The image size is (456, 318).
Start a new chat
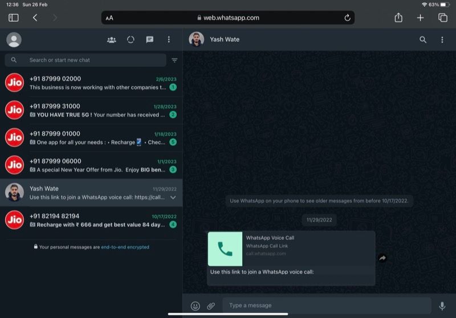tap(150, 39)
